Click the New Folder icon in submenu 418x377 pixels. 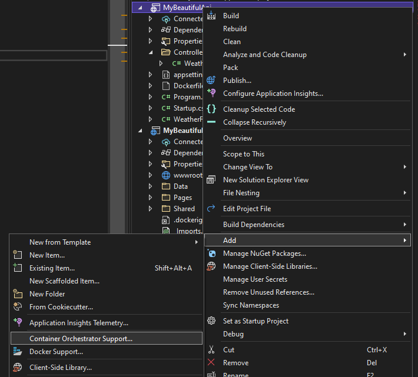coord(18,293)
